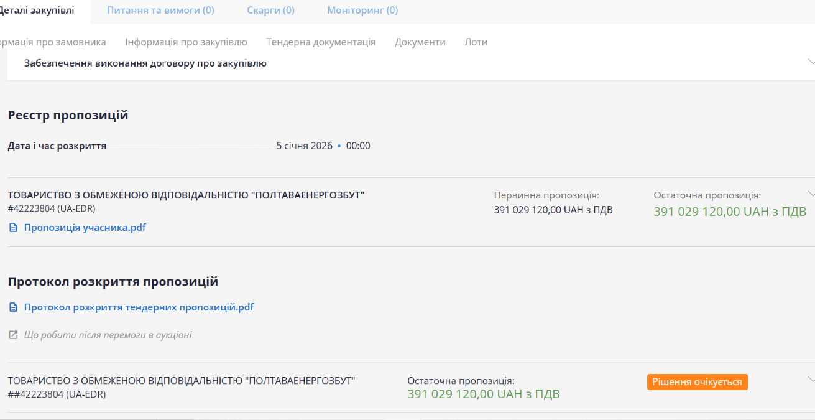815x420 pixels.
Task: Click the PDF icon beside Пропозиція учасника.pdf
Action: (13, 228)
